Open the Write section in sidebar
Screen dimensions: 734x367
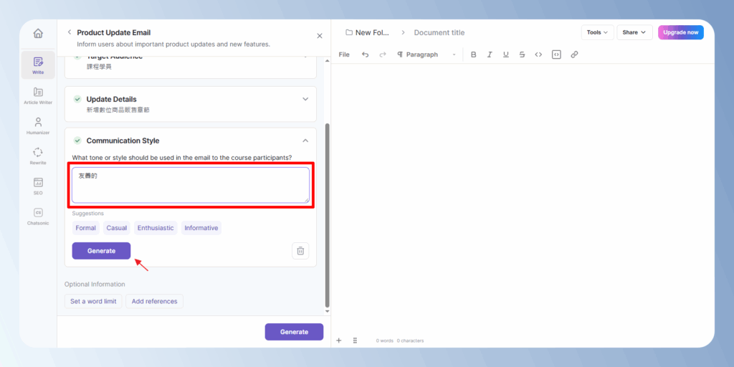coord(38,65)
